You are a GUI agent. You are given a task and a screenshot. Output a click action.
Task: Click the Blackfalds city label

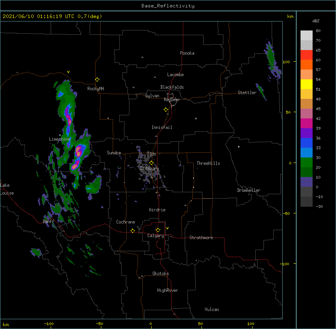click(172, 87)
